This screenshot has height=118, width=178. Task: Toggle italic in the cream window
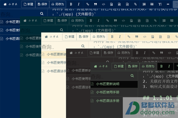[x=120, y=37]
